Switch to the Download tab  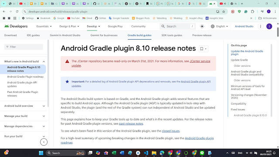point(10,35)
